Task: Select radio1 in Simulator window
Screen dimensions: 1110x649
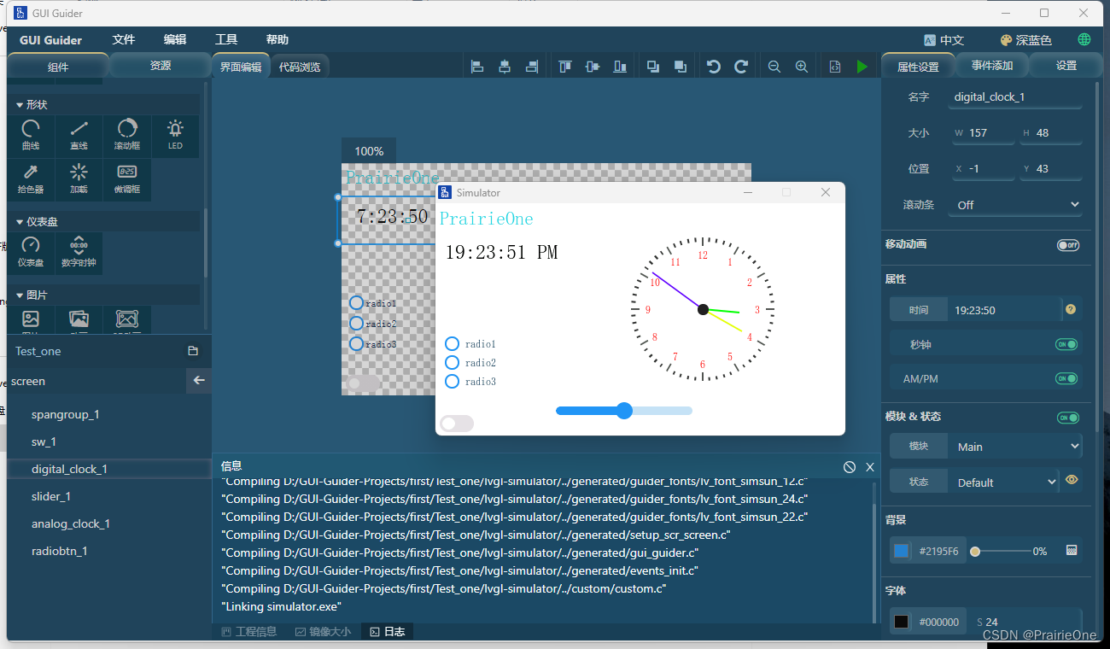Action: coord(470,344)
